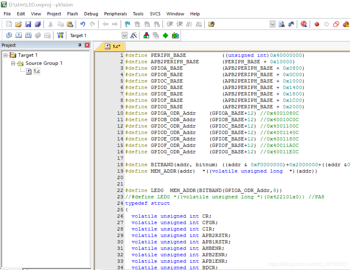Open the Flash menu

pos(73,14)
